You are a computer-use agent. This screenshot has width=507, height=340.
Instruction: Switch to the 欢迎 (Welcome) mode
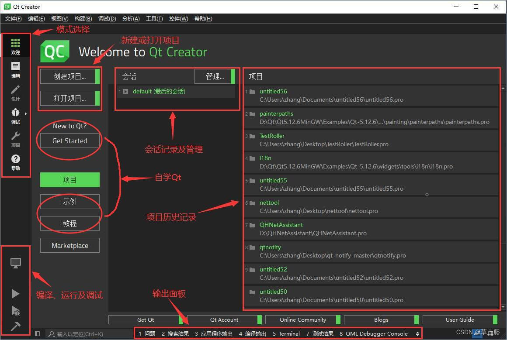[16, 46]
